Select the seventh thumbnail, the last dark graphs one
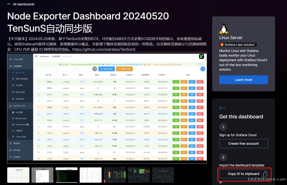Screen dimensions: 287x185 click(163, 175)
